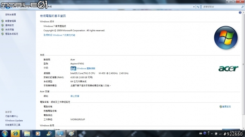This screenshot has height=137, width=245.
Task: Select the 64 位元作業系統 text
Action: coord(78,81)
